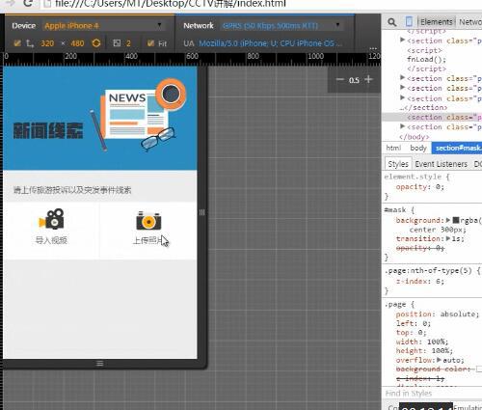The image size is (482, 410).
Task: Open the Device model dropdown
Action: 103,26
